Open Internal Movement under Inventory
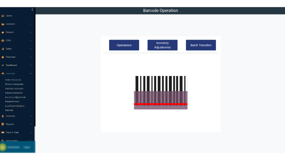285x160 pixels. click(14, 93)
